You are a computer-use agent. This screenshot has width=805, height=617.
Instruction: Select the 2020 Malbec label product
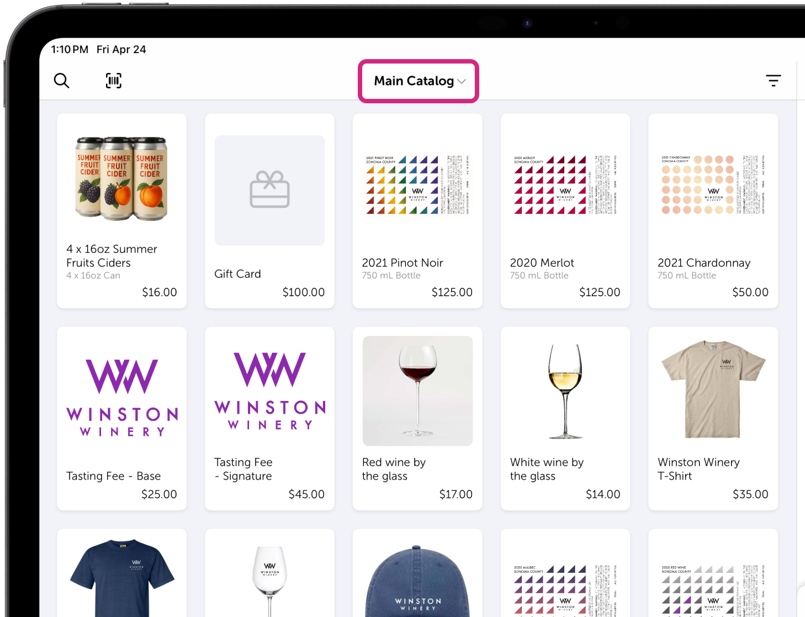(565, 590)
